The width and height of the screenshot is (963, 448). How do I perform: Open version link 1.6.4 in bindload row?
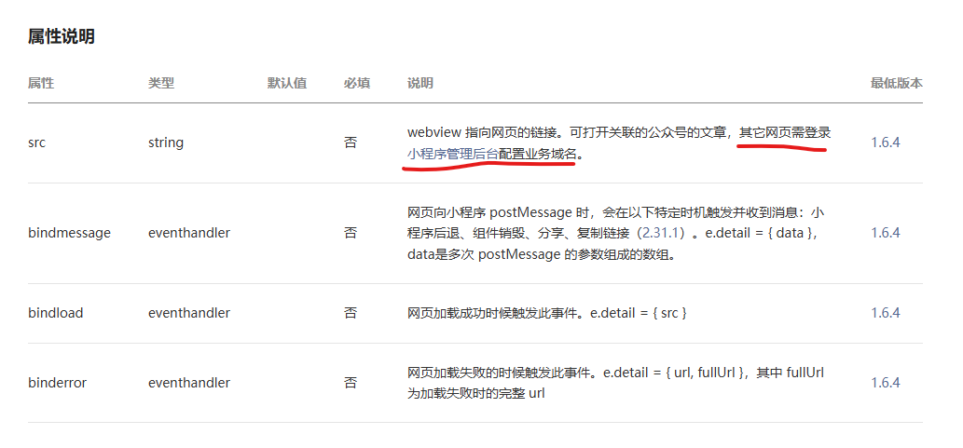885,313
